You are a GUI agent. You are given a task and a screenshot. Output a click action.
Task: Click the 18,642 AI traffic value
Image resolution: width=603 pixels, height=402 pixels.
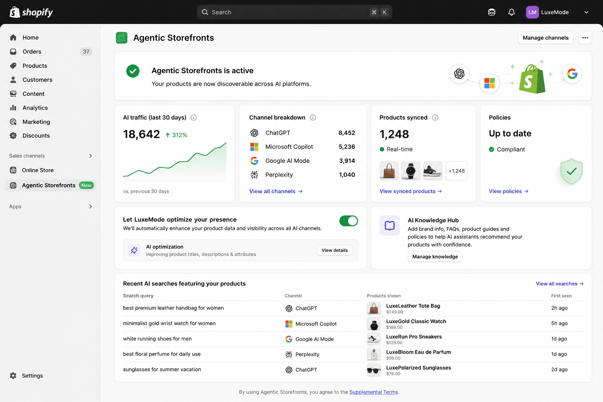tap(141, 134)
